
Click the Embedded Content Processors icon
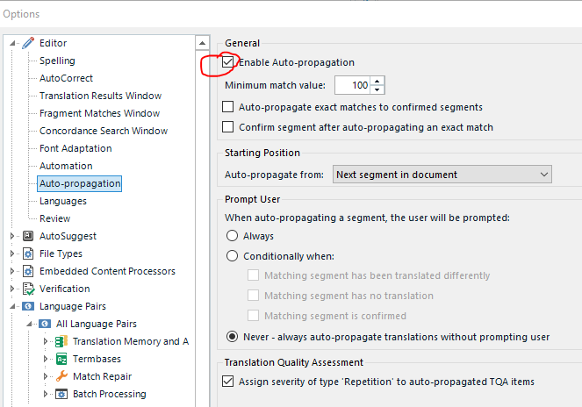[x=28, y=271]
